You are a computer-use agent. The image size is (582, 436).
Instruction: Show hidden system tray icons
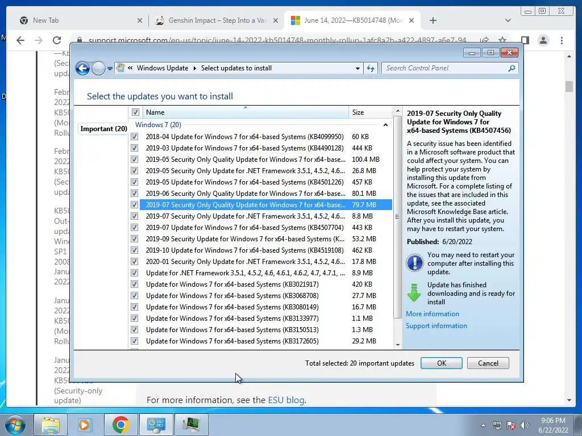tap(483, 426)
